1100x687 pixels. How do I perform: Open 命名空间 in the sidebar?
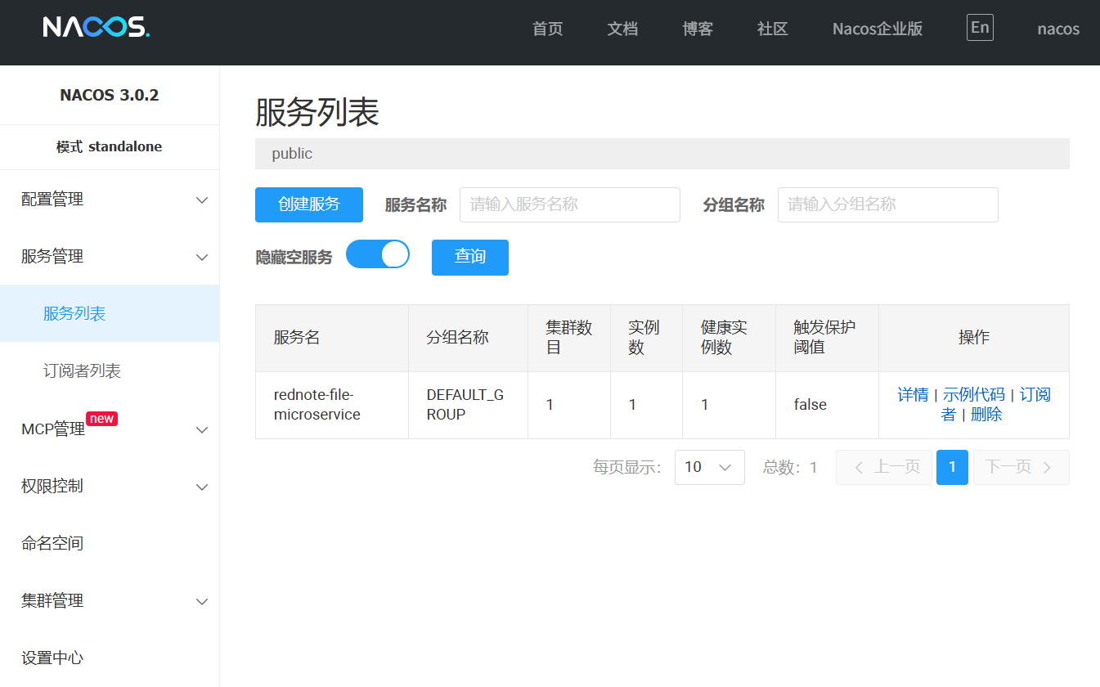click(110, 543)
